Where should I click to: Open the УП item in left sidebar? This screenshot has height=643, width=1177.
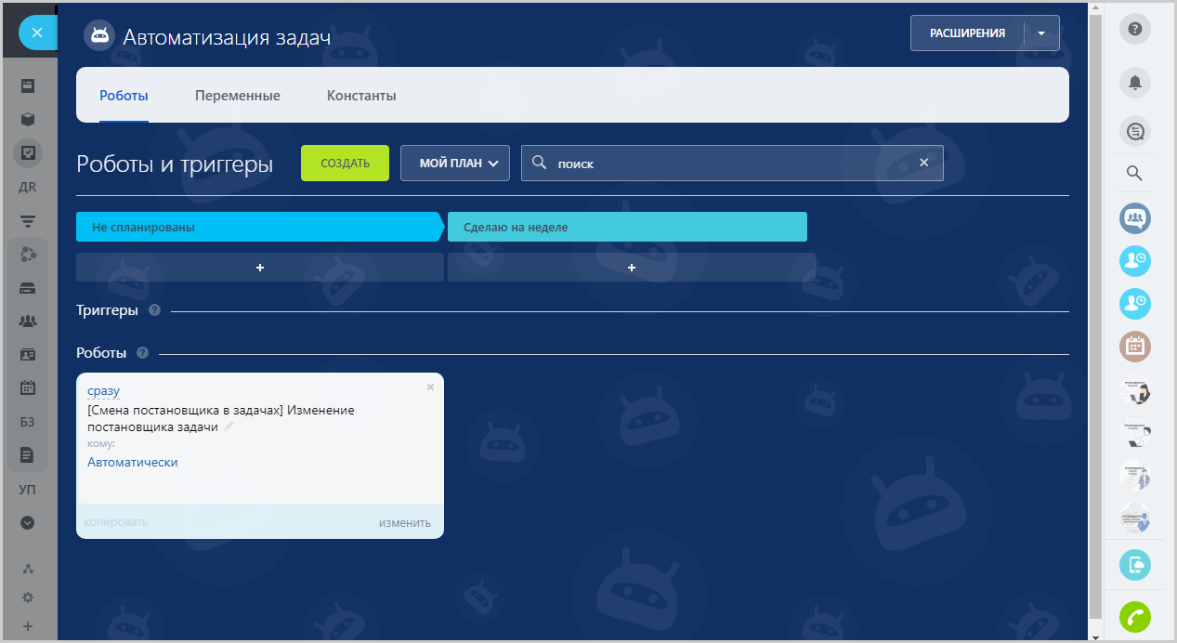[x=28, y=489]
